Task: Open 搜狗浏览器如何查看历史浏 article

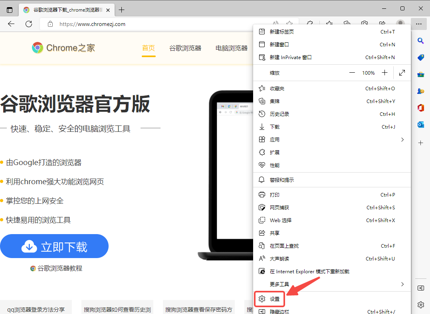Action: point(117,309)
